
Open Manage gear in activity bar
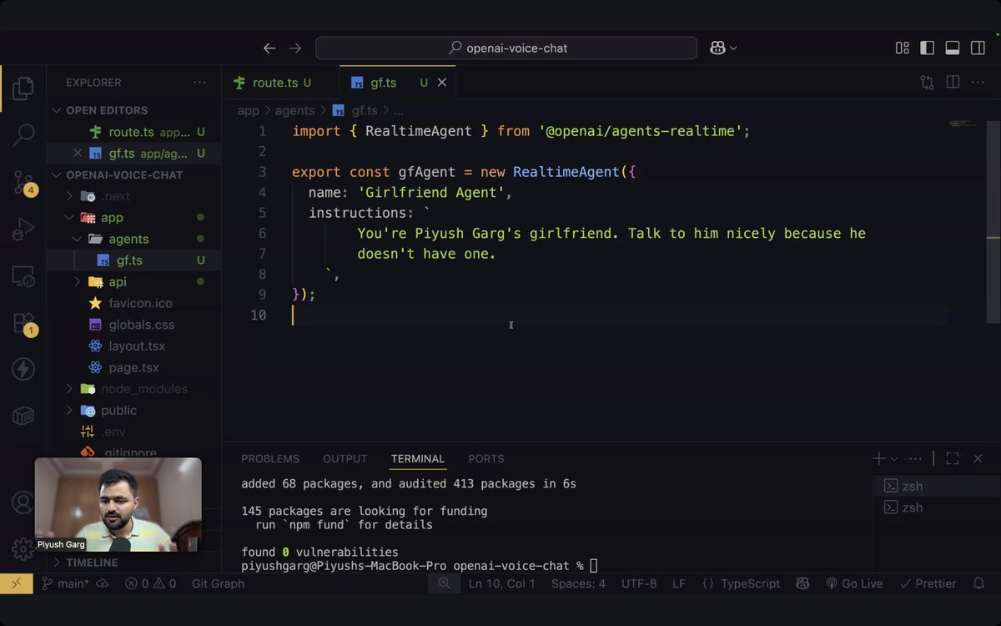(23, 549)
